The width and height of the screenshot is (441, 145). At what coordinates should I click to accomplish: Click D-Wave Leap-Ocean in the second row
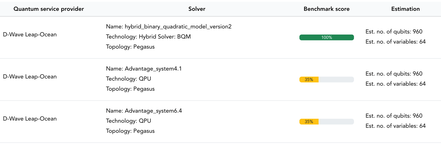pyautogui.click(x=30, y=77)
